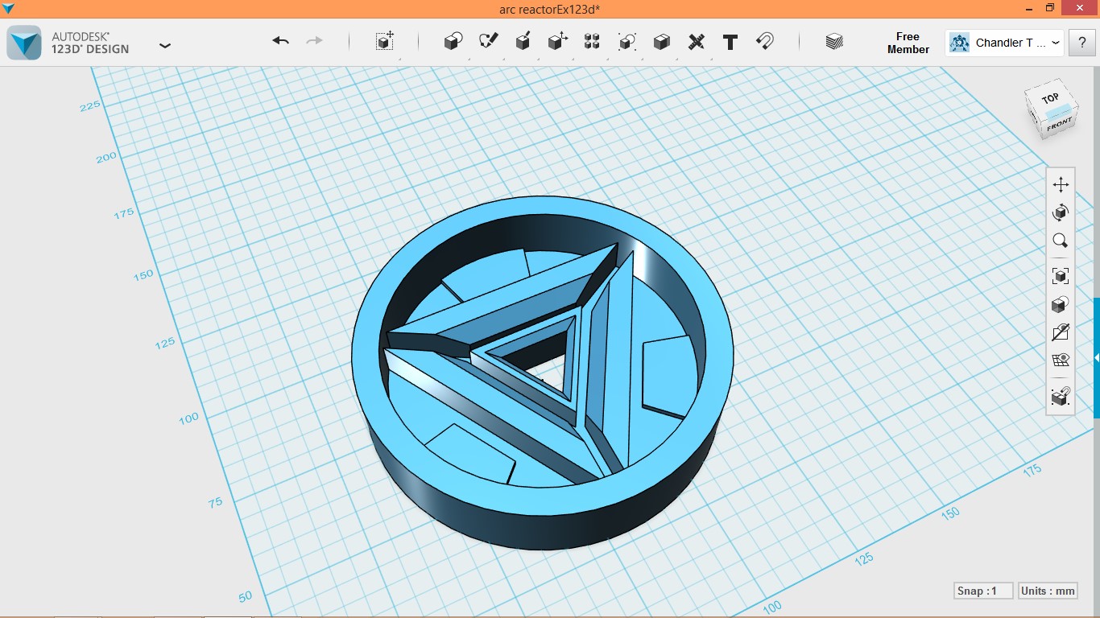This screenshot has height=618, width=1100.
Task: Select the Text tool
Action: (x=730, y=42)
